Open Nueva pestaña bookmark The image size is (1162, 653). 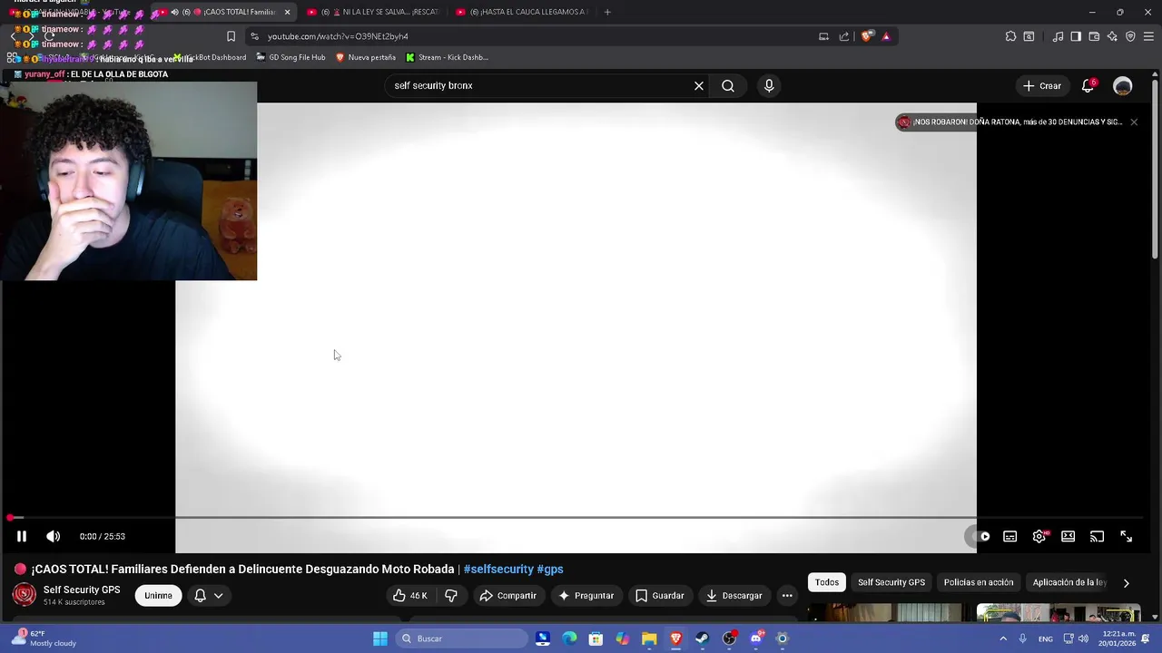(366, 57)
